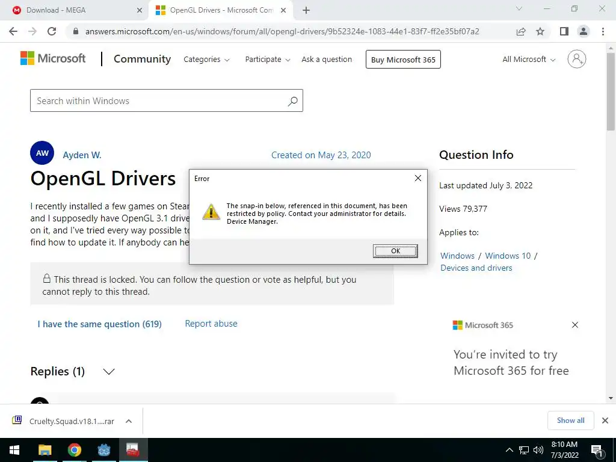Open the Windows Start menu
The height and width of the screenshot is (462, 616).
pyautogui.click(x=14, y=450)
